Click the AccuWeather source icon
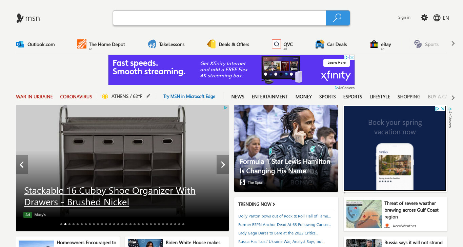This screenshot has height=247, width=463. [x=387, y=226]
